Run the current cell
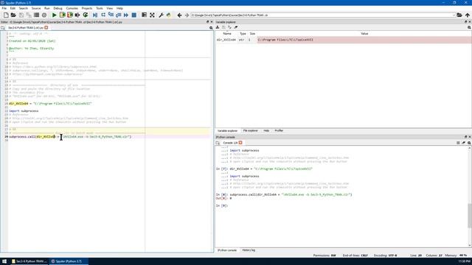Screen dimensions: 472x265 pyautogui.click(x=62, y=15)
